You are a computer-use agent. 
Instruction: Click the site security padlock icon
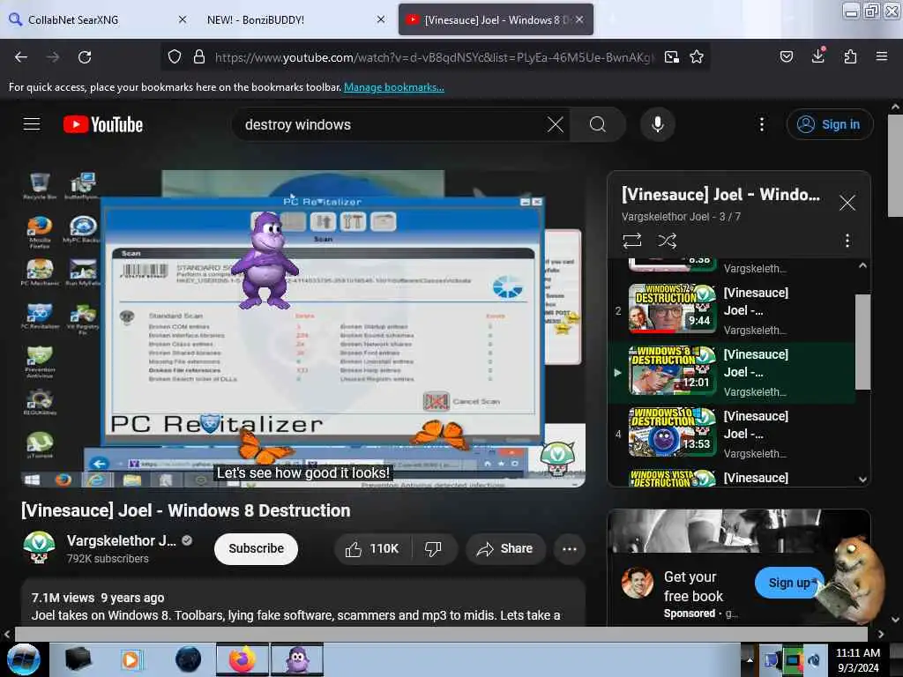click(x=199, y=57)
